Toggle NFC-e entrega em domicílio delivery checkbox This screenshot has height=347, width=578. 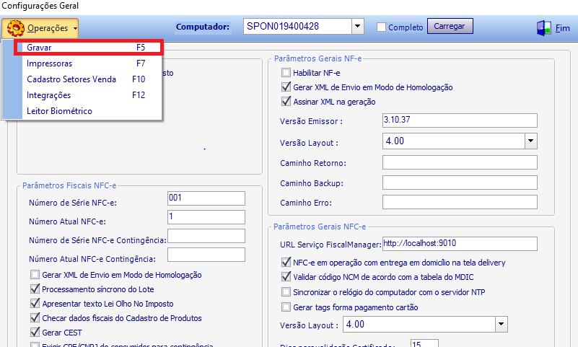click(x=286, y=263)
